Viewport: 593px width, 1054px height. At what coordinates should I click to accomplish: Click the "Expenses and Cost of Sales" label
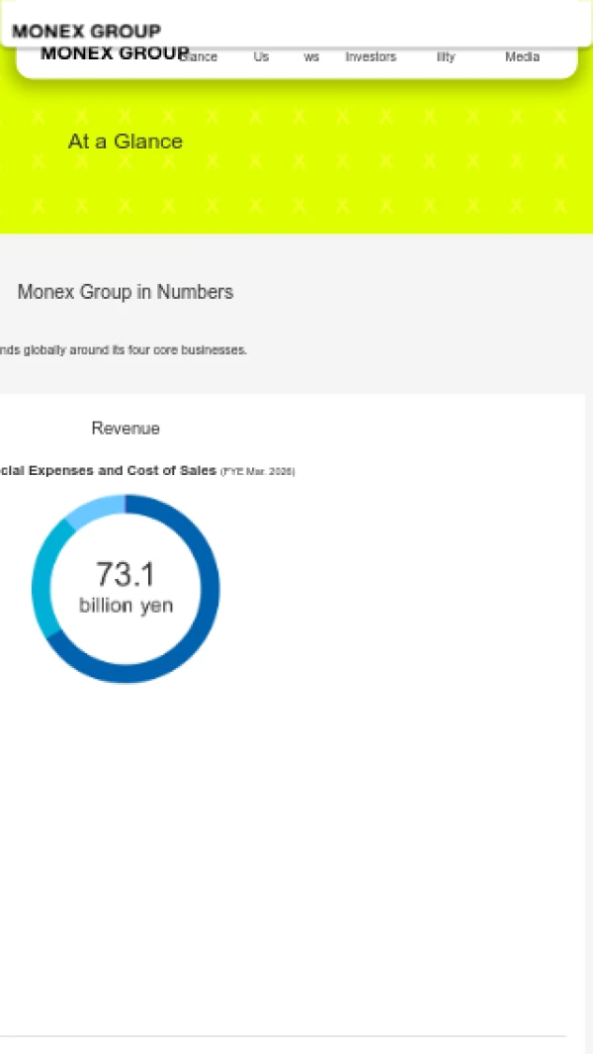[123, 470]
